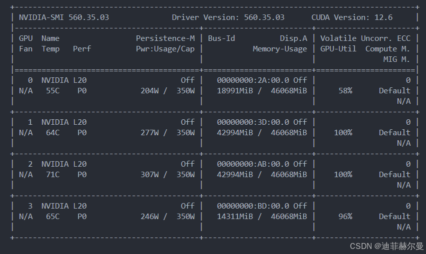Viewport: 426px width, 254px height.
Task: Click the 307W power usage value
Action: [x=149, y=175]
